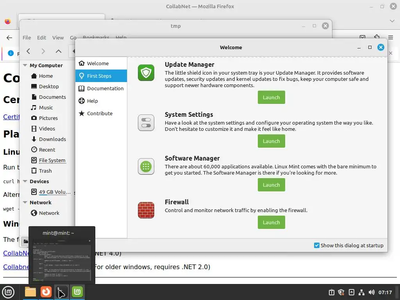Open the Documentation section
The image size is (400, 300).
click(x=101, y=88)
